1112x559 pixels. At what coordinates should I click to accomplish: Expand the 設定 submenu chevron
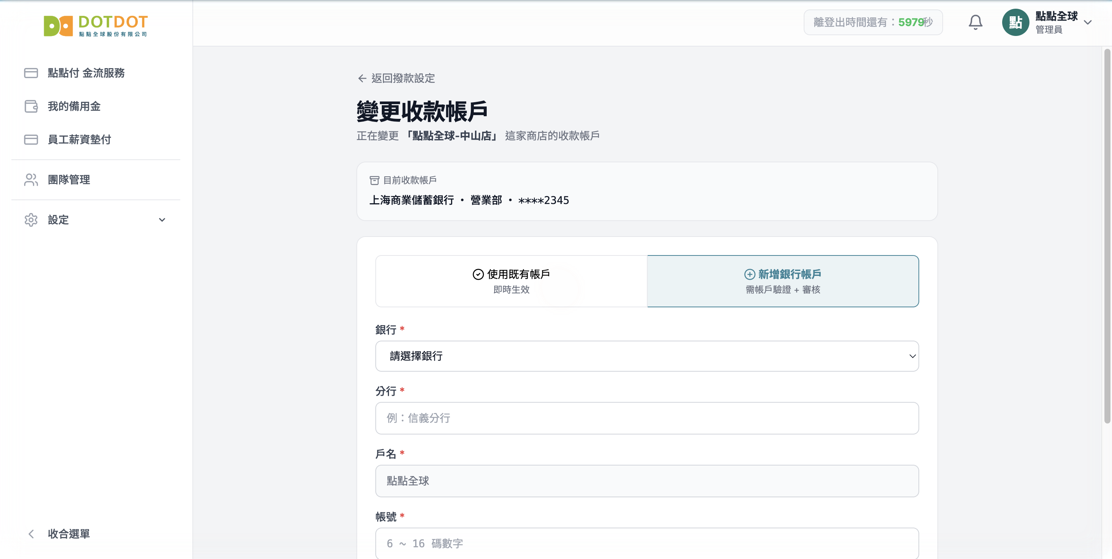tap(162, 220)
